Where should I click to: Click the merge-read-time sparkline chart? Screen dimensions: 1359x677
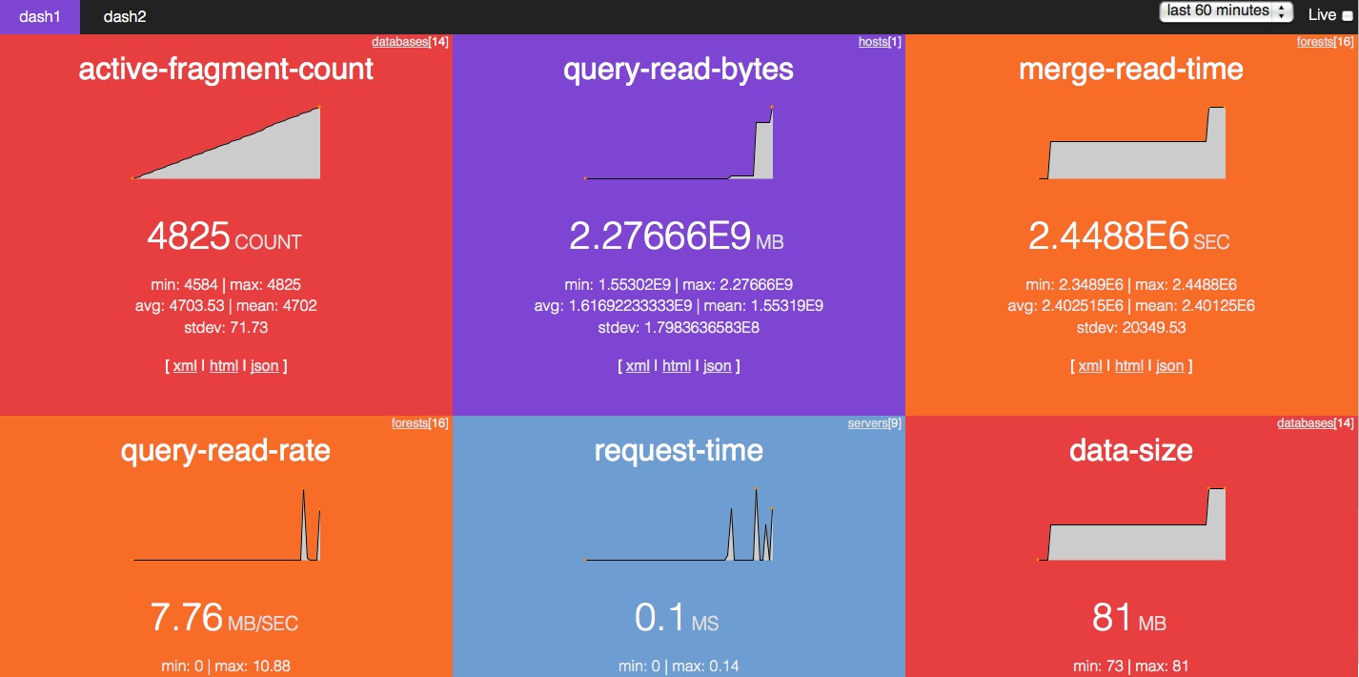1131,143
